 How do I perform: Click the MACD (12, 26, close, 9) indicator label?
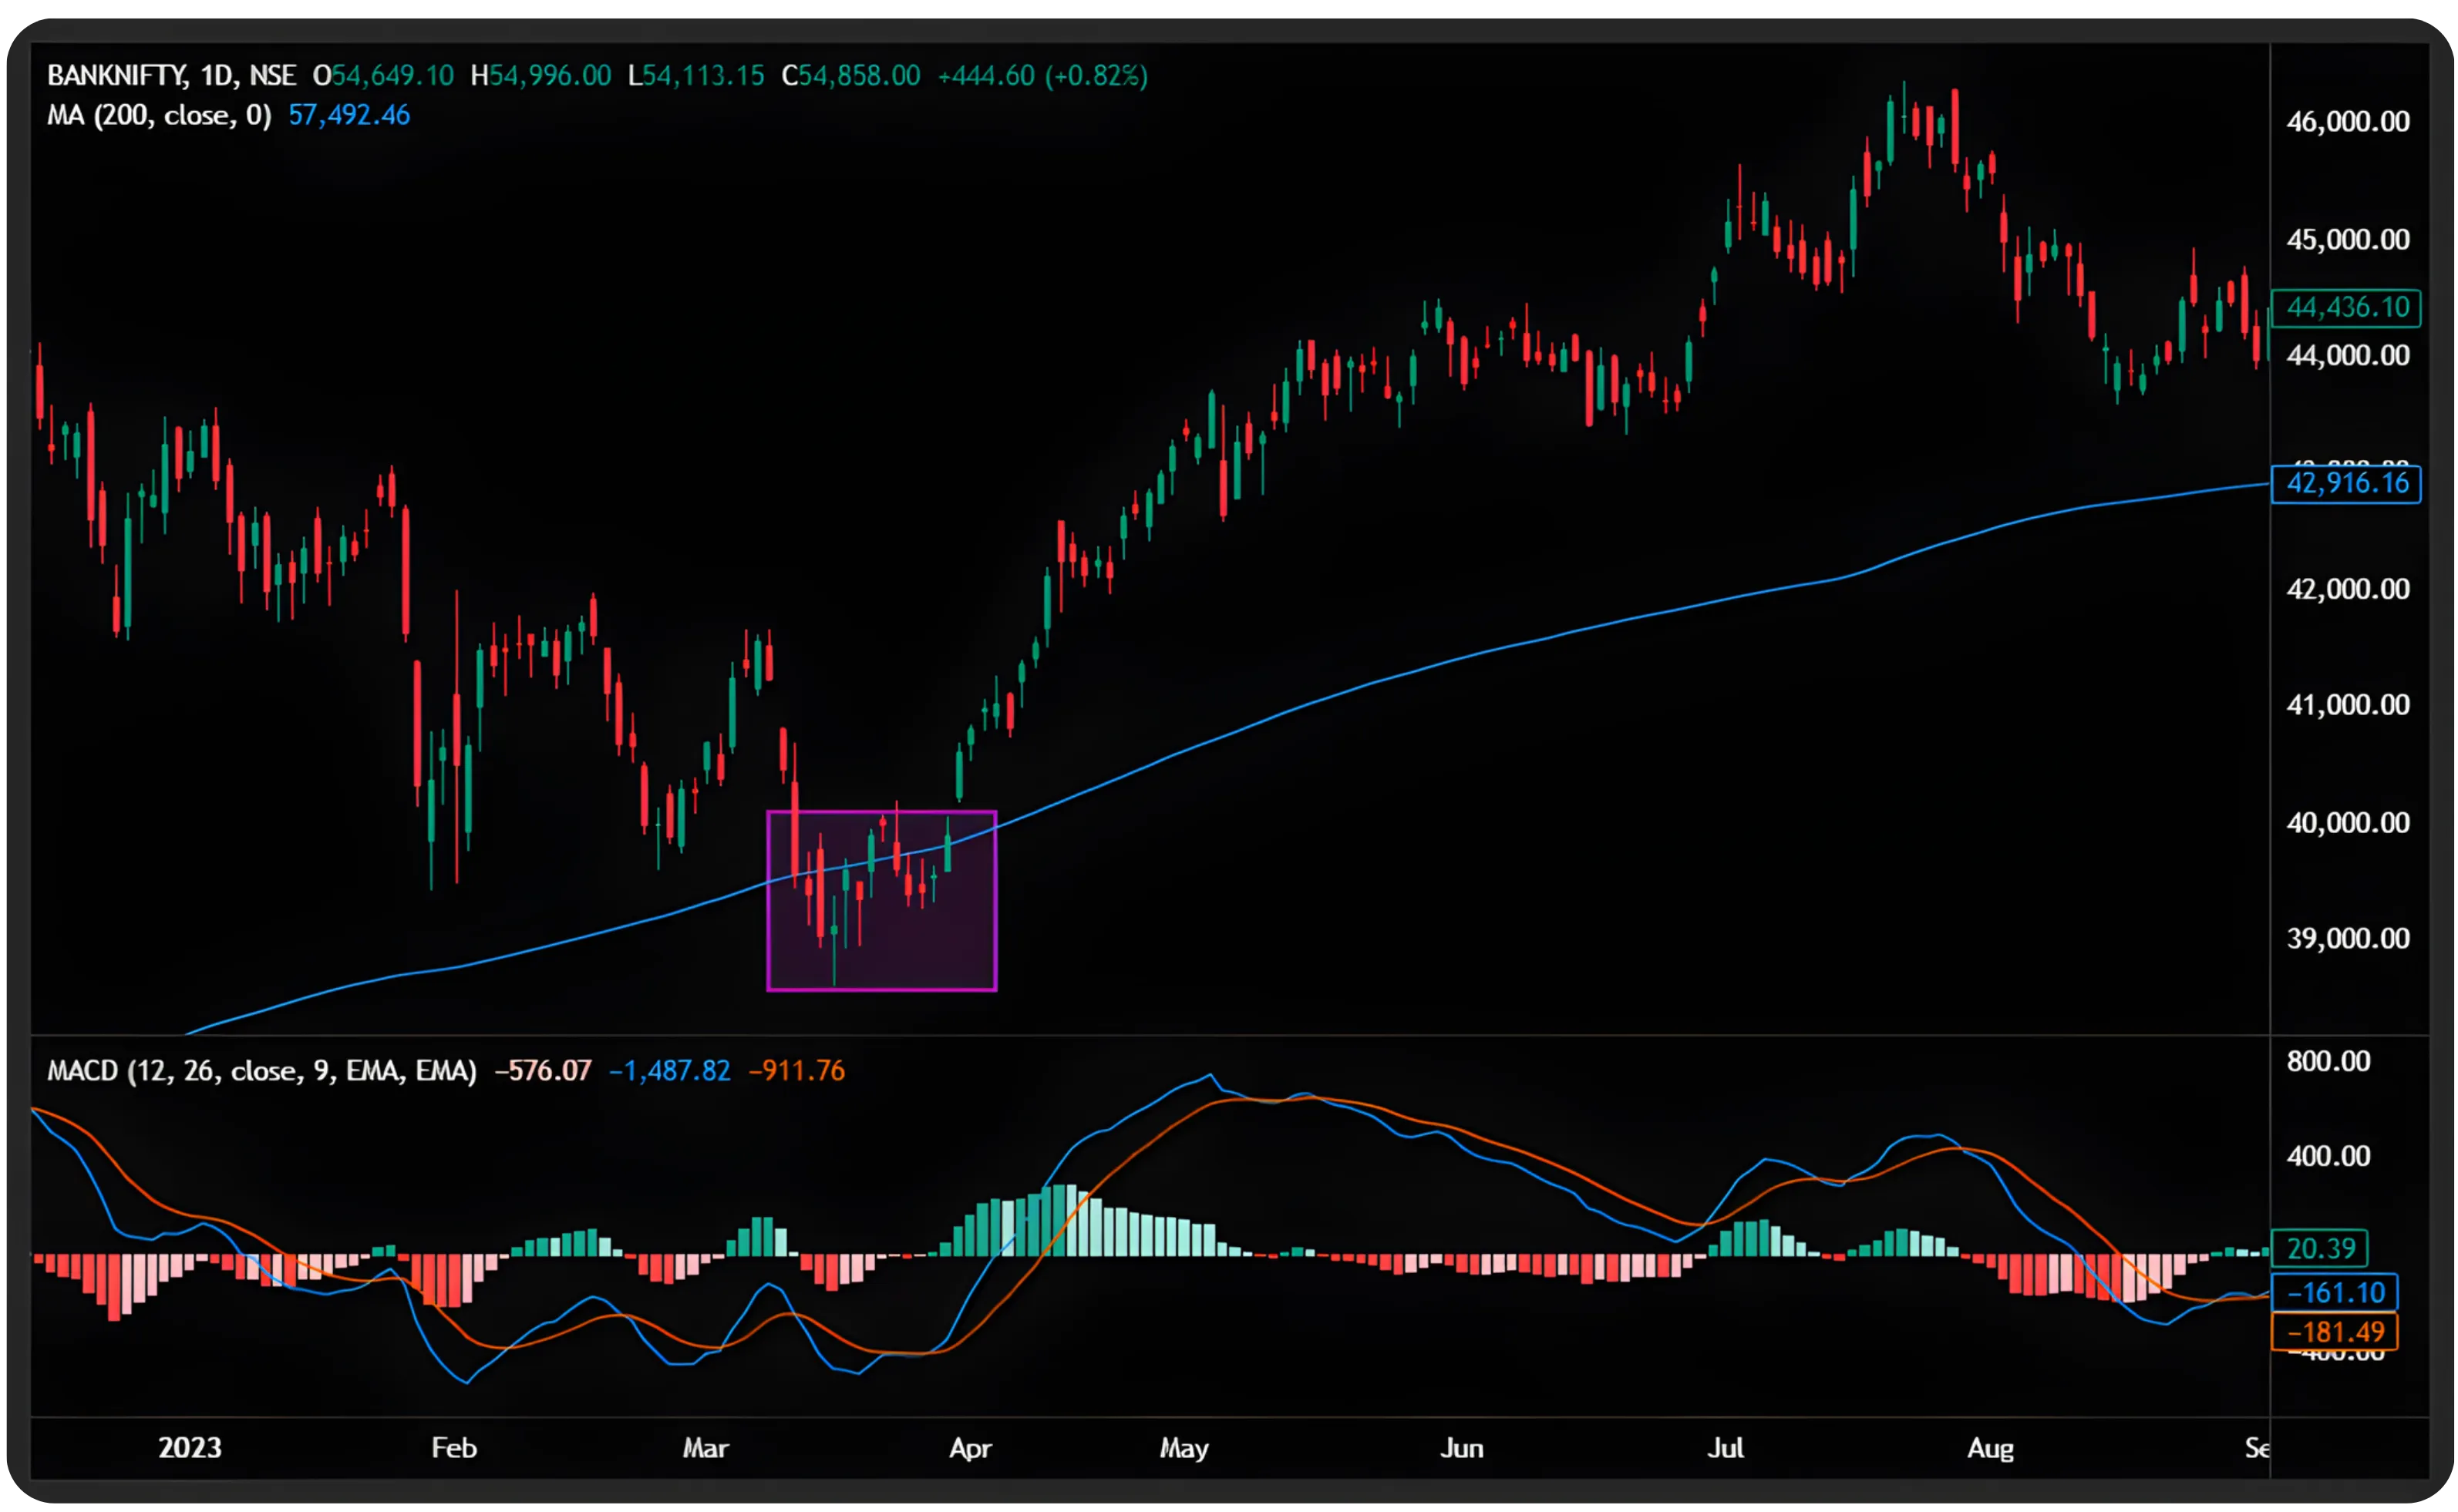[x=261, y=1071]
